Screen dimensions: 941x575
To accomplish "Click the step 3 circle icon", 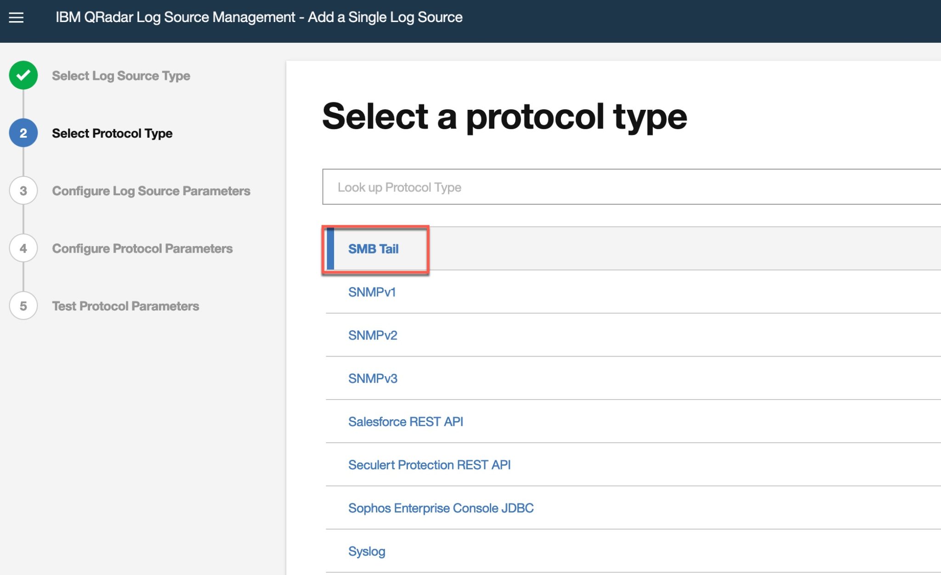I will tap(23, 191).
